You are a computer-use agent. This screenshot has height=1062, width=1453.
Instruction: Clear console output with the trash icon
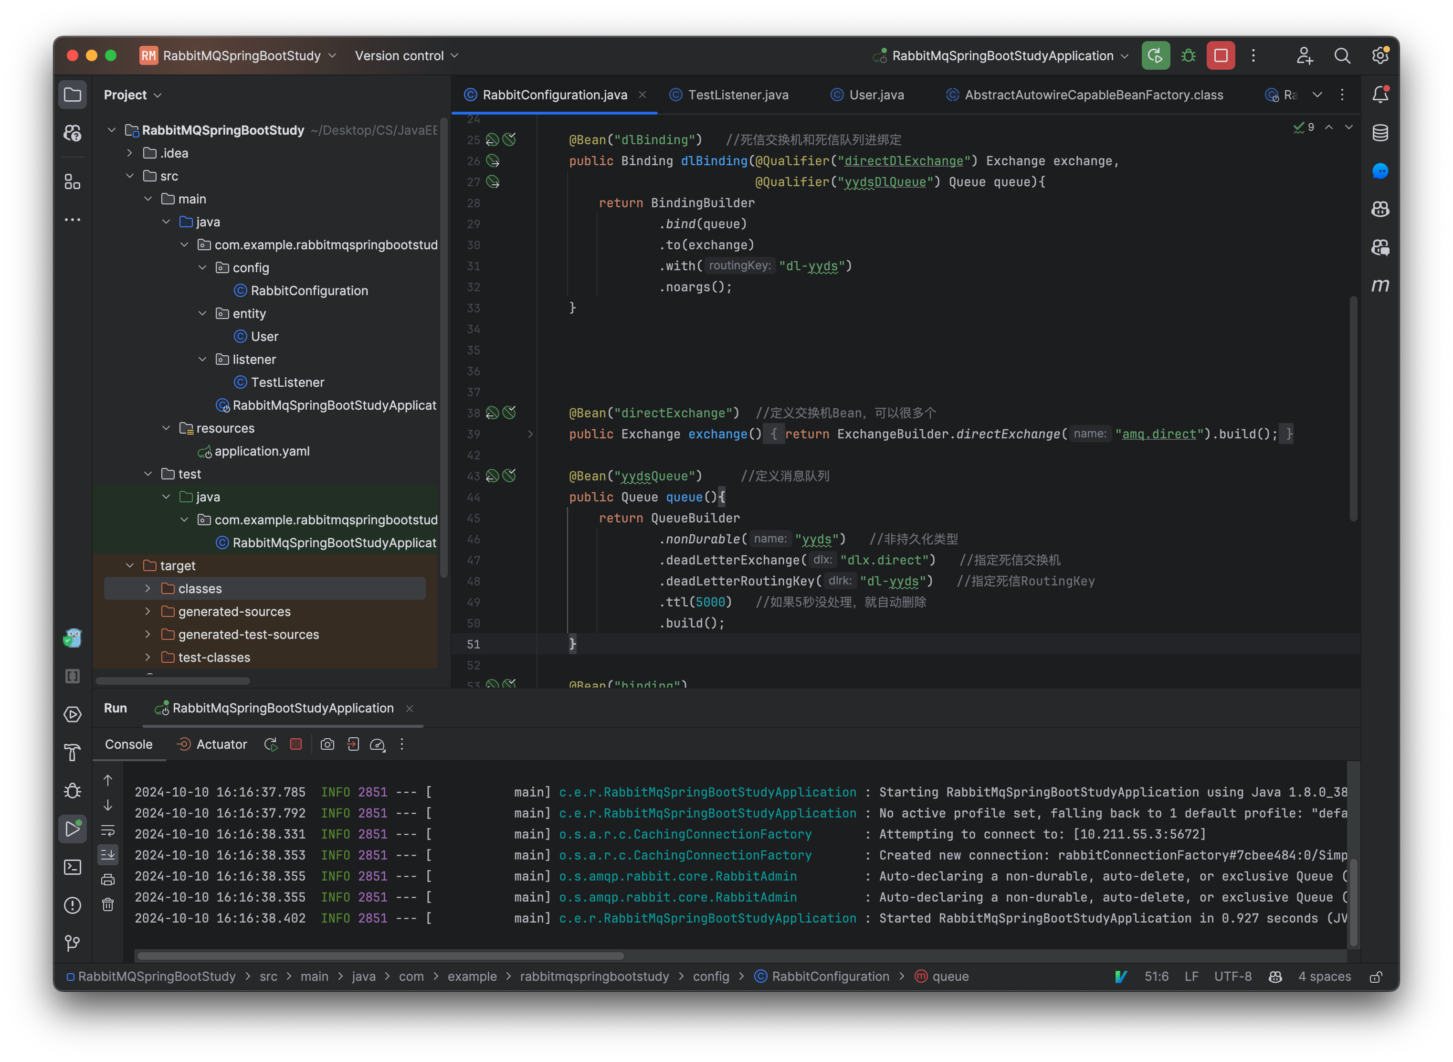(108, 904)
